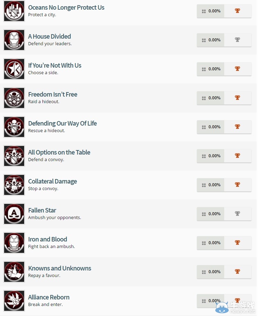
Task: Click the Iron Man helmet icon for A House Divided
Action: coord(14,40)
